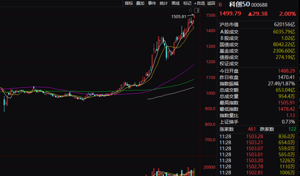
Task: Select the 11:28 tick at 1503.28
Action: coord(259,136)
